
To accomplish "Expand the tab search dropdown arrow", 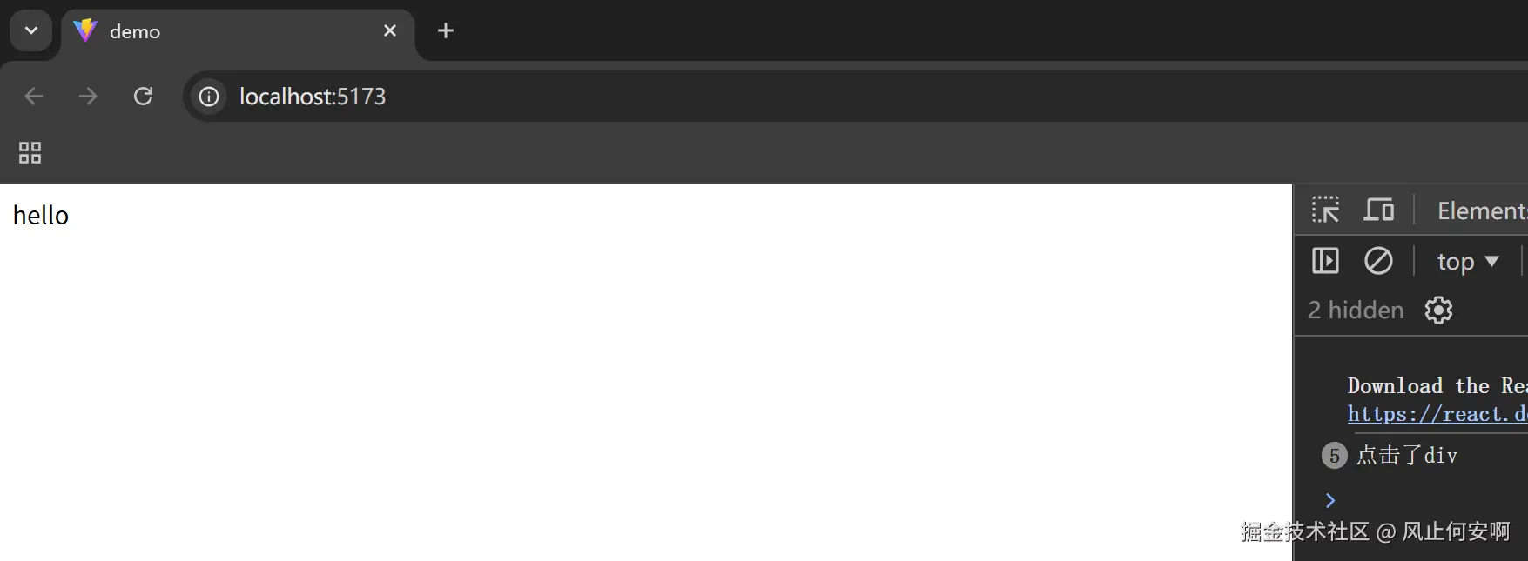I will (31, 30).
